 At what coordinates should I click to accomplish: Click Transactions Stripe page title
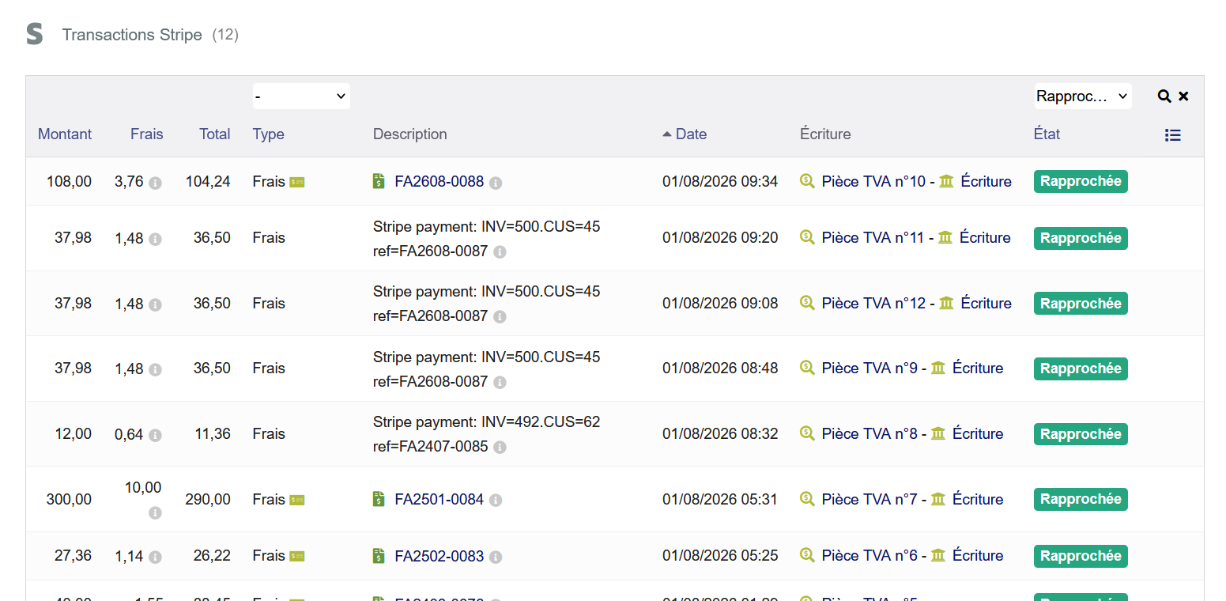point(132,35)
